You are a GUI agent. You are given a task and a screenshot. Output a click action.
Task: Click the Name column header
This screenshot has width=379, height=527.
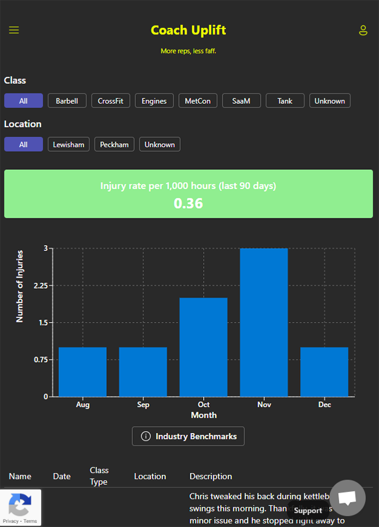20,476
